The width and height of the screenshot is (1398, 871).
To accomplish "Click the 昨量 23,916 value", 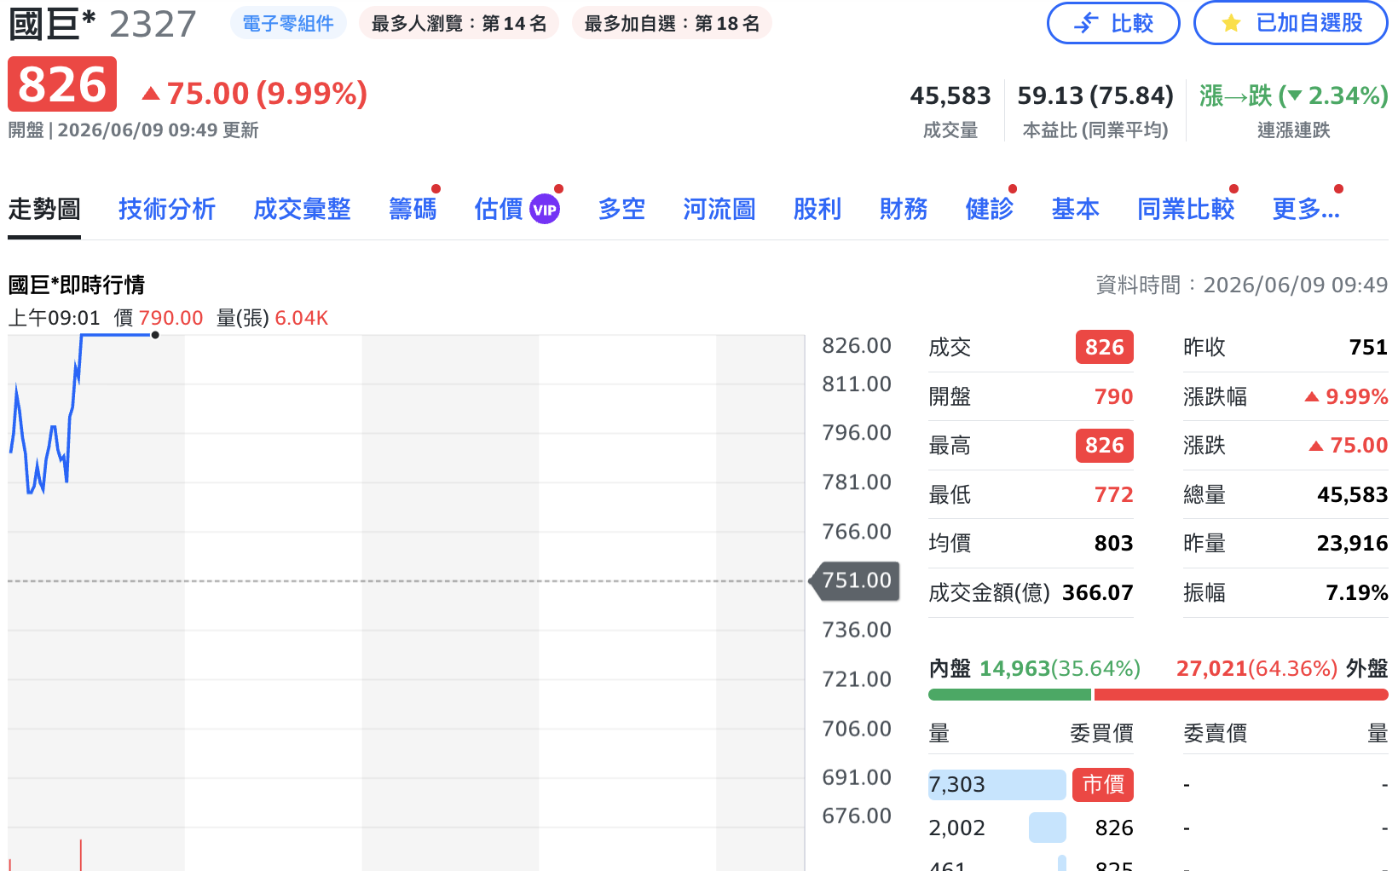I will point(1353,543).
